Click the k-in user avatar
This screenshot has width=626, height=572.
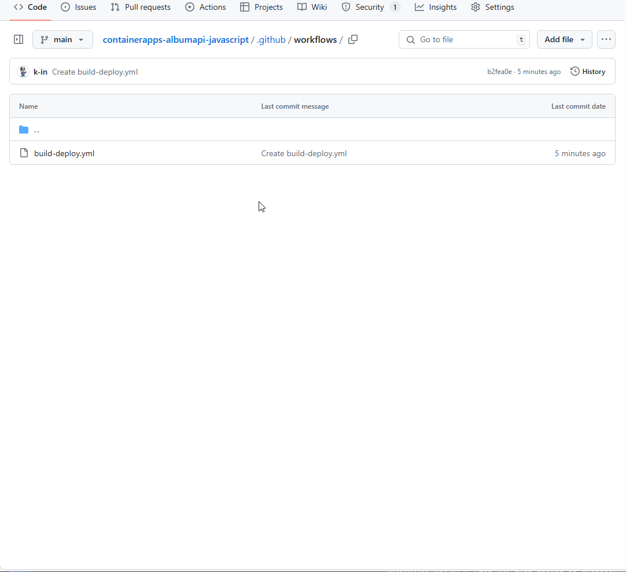23,72
